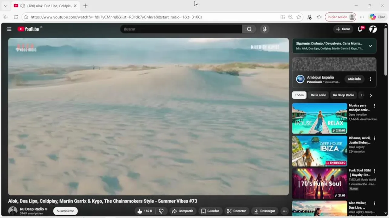Viewport: 389px width, 218px height.
Task: Click Iniciar sesión in browser toolbar
Action: coord(341,17)
